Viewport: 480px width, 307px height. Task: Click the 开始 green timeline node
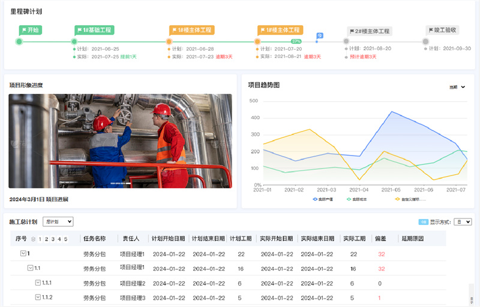[x=19, y=41]
